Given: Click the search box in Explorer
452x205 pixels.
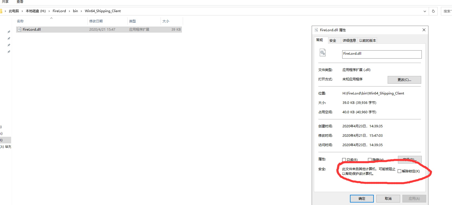Looking at the screenshot, I should [x=446, y=11].
